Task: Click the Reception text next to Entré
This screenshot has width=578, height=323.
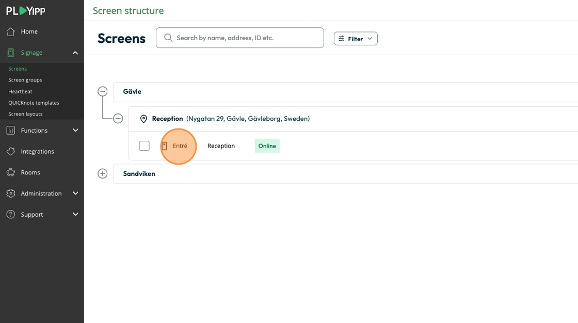Action: [221, 146]
